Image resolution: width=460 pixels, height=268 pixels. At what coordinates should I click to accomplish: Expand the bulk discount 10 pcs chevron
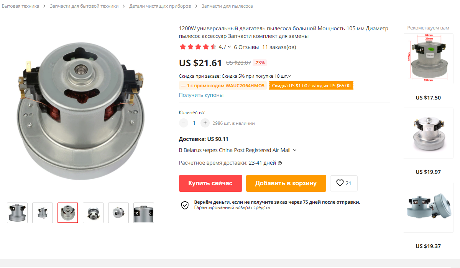(289, 76)
